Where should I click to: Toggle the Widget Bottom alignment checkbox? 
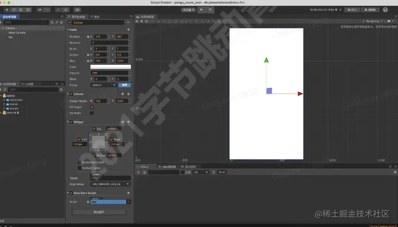pyautogui.click(x=94, y=155)
